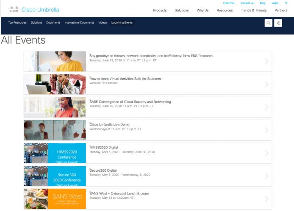Click arrow on Cisco Umbrella Live Demo
Viewport: 294px width, 211px height.
point(266,130)
